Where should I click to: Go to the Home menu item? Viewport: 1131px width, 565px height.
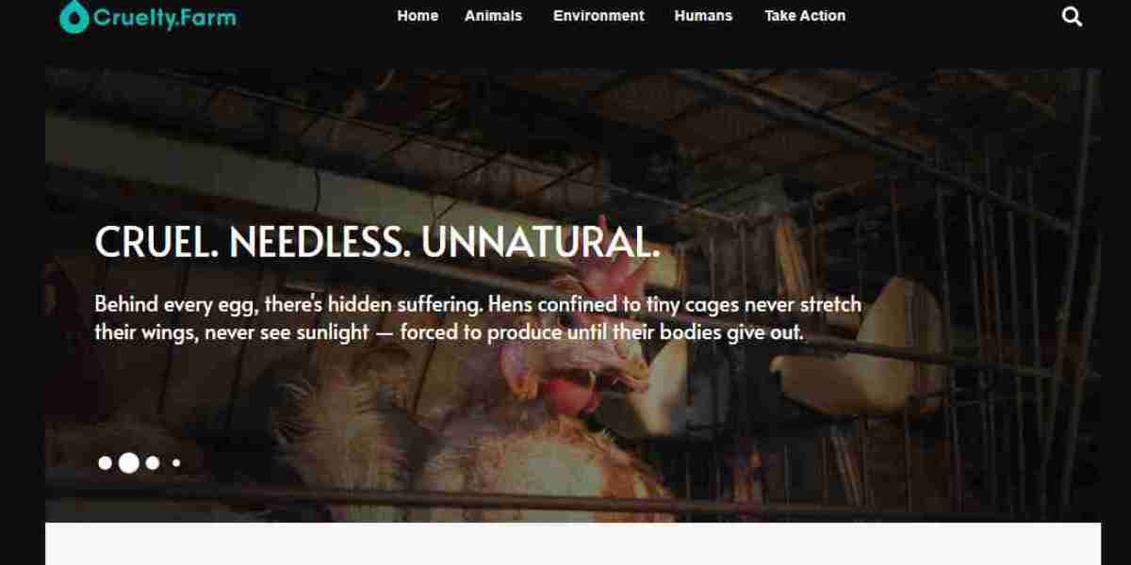coord(418,16)
